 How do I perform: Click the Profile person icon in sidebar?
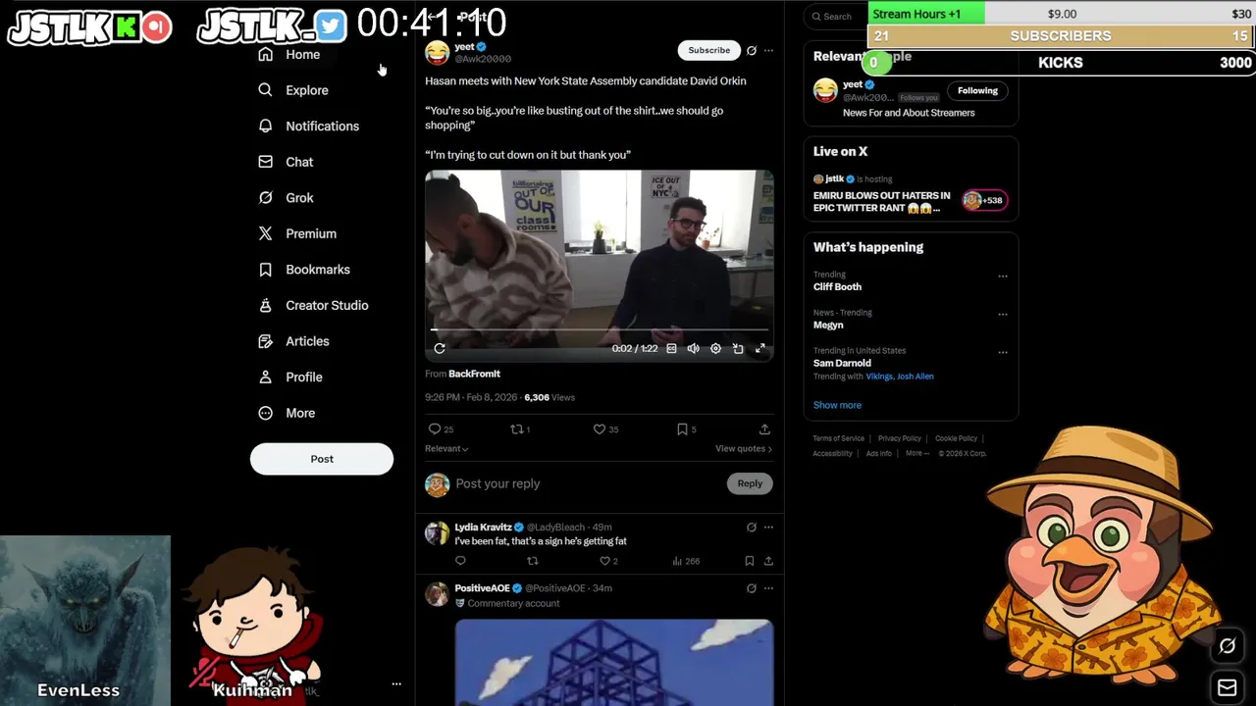point(265,377)
